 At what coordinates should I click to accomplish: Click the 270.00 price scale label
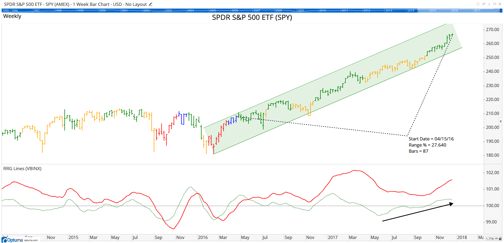click(x=492, y=29)
